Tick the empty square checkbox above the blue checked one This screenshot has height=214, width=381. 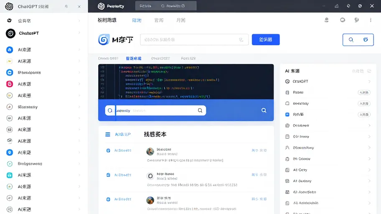(x=287, y=103)
